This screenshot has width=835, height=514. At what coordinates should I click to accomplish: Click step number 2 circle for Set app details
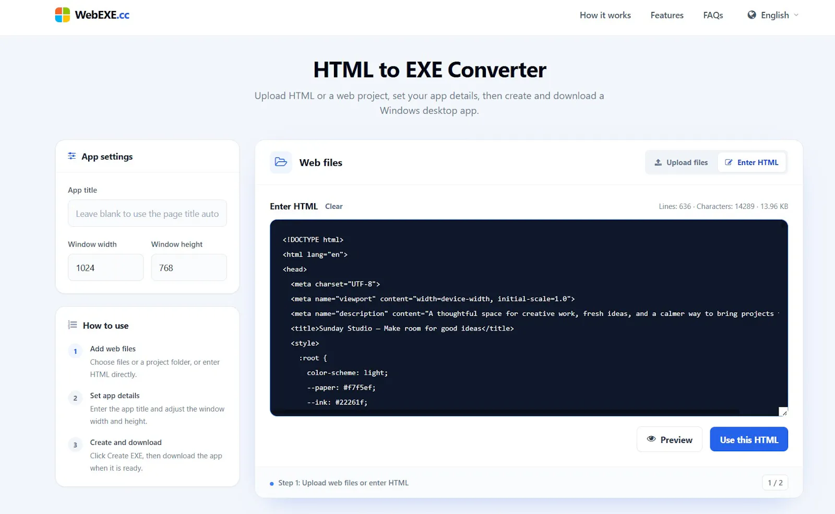point(75,398)
